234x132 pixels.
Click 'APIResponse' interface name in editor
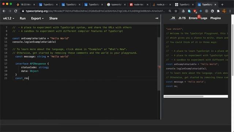pos(38,63)
